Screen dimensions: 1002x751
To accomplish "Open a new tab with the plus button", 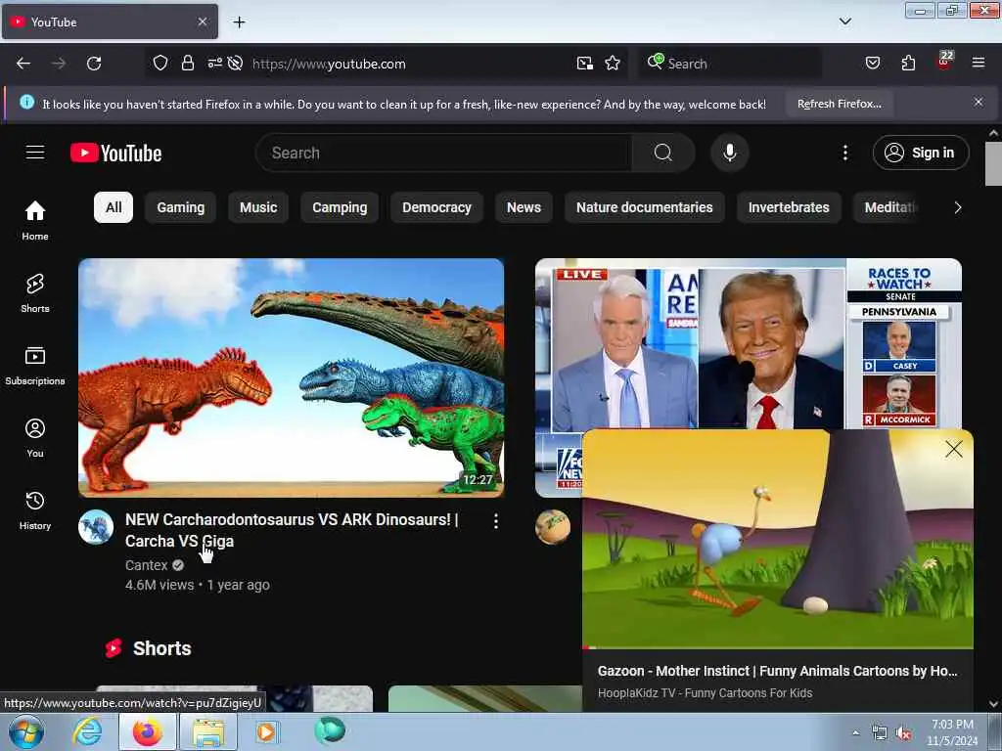I will coord(239,22).
